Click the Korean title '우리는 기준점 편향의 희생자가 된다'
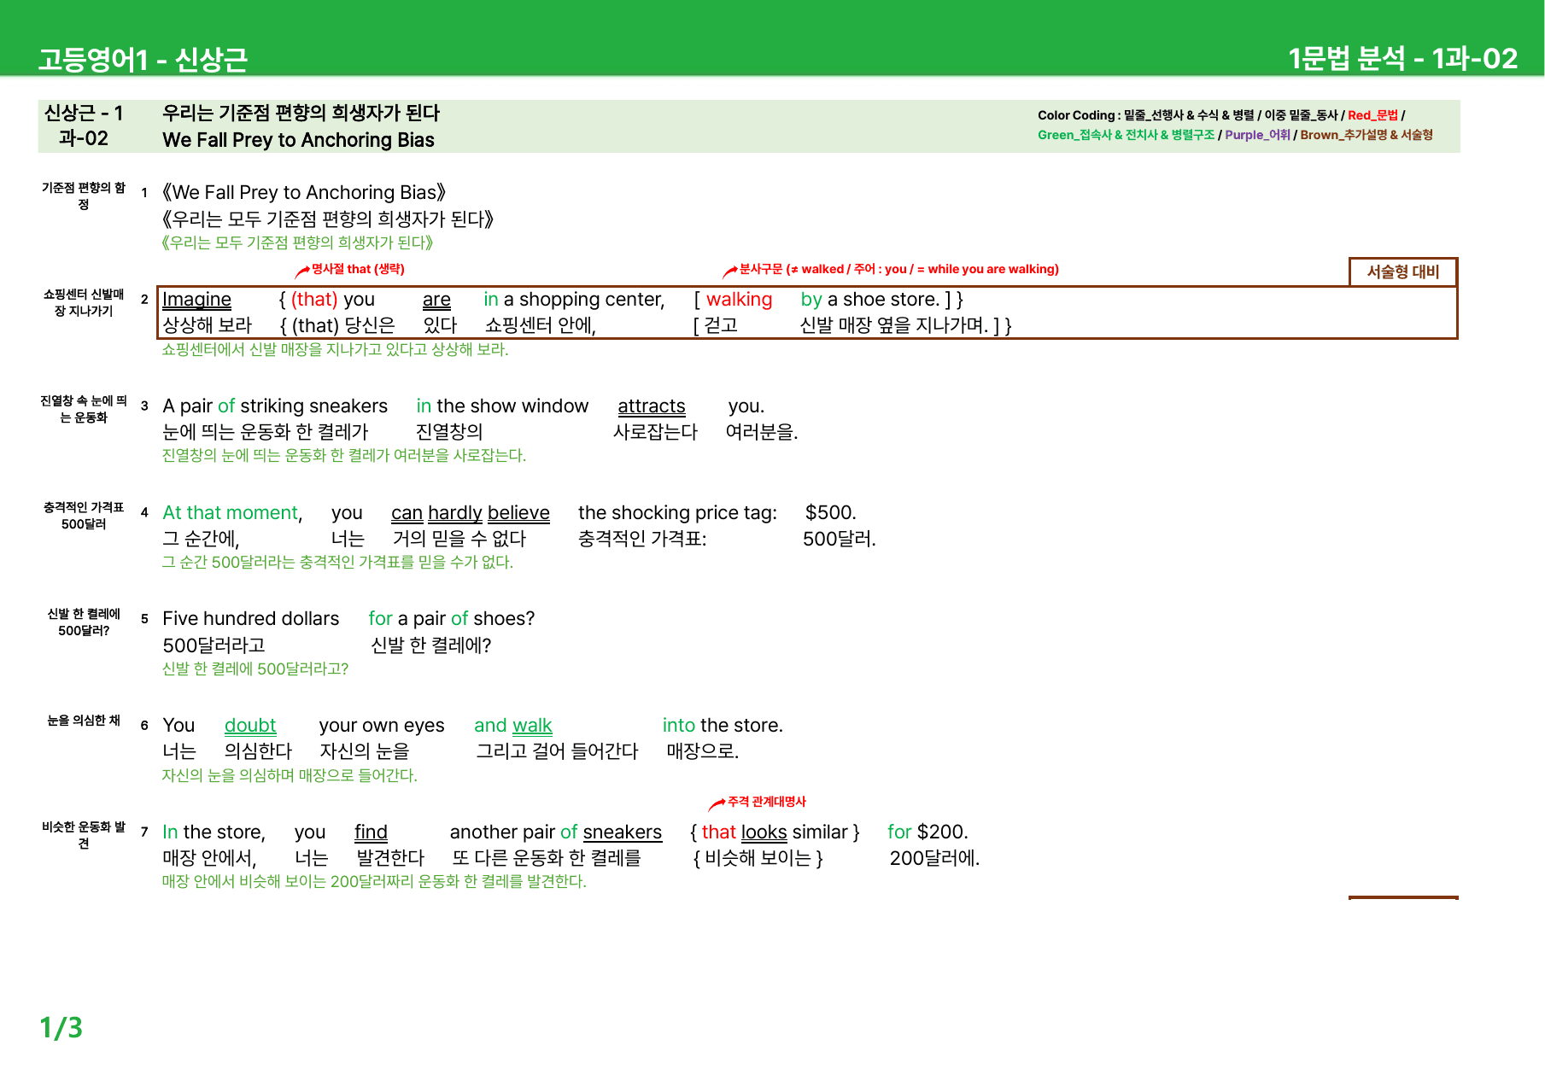Viewport: 1545px width, 1092px height. [x=301, y=113]
